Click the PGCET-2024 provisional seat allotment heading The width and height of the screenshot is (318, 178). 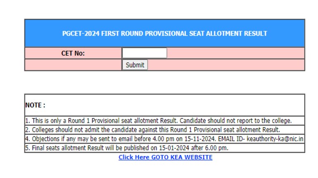(164, 33)
